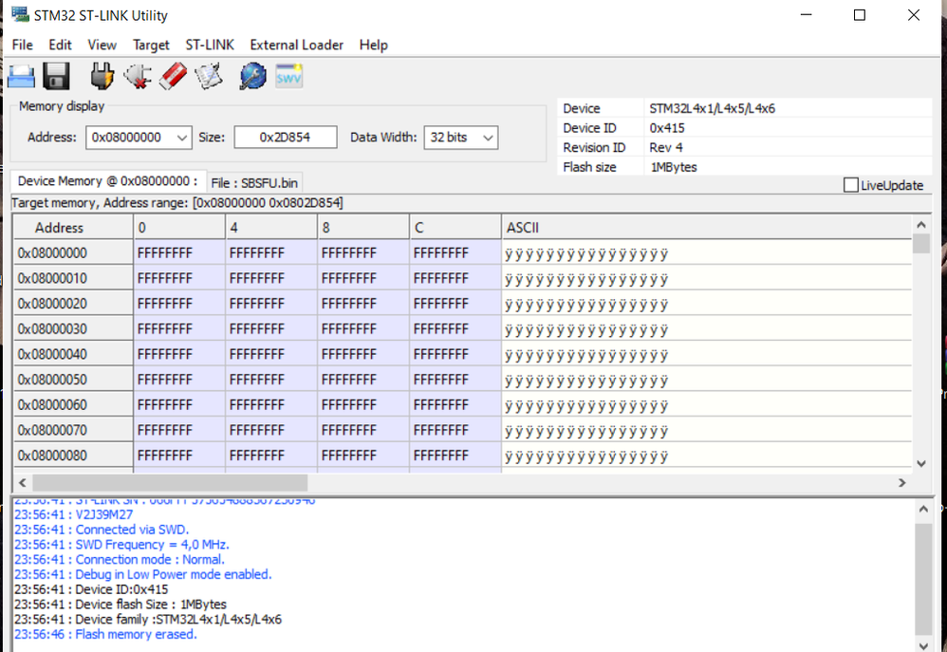Open Program and Verify icon
The width and height of the screenshot is (947, 652).
(209, 77)
